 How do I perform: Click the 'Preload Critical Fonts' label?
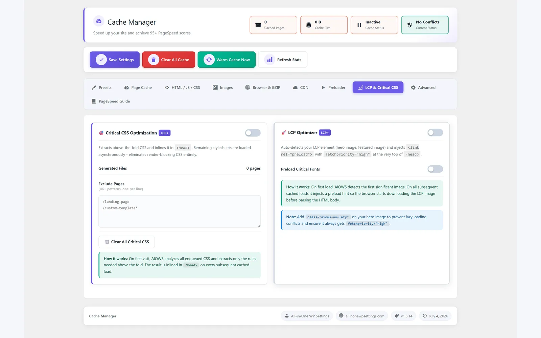pos(300,169)
